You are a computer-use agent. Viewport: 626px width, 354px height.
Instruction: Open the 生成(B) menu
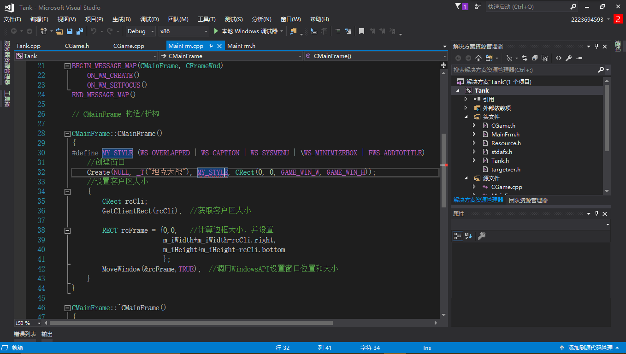point(122,19)
